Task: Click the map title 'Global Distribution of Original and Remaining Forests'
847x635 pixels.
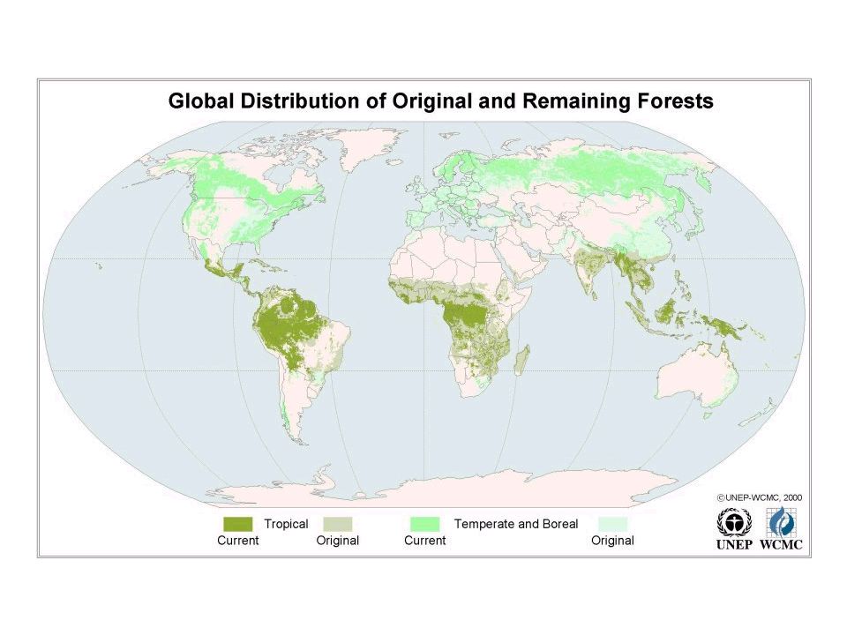Action: (441, 101)
